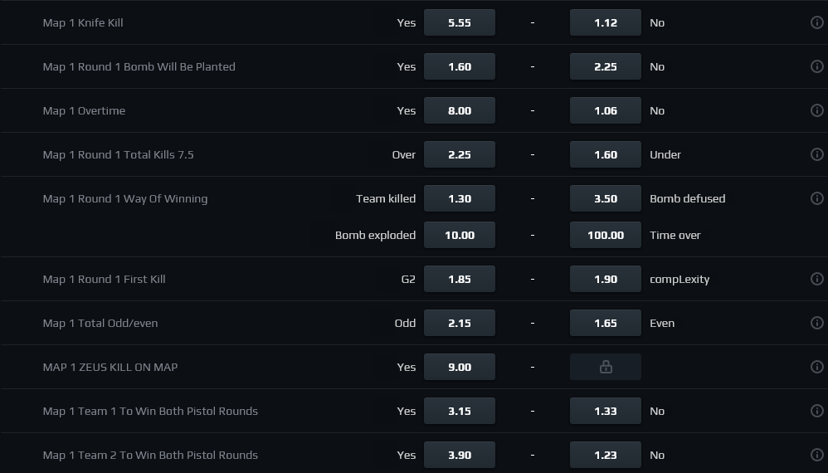Open info for Team 1 Both Pistol Rounds
828x473 pixels.
click(x=816, y=410)
